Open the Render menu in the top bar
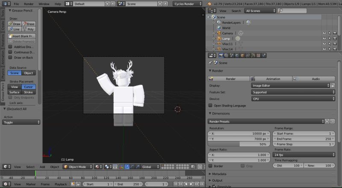 pyautogui.click(x=29, y=4)
